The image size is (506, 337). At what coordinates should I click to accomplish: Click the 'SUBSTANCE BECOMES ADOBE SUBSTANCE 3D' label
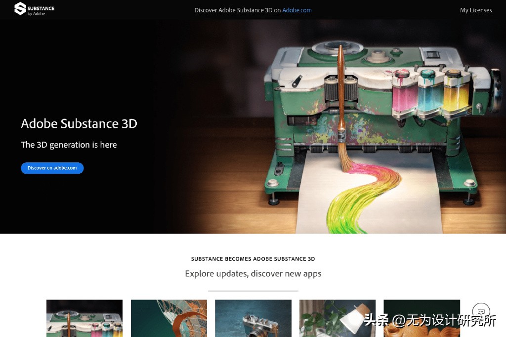click(x=253, y=259)
